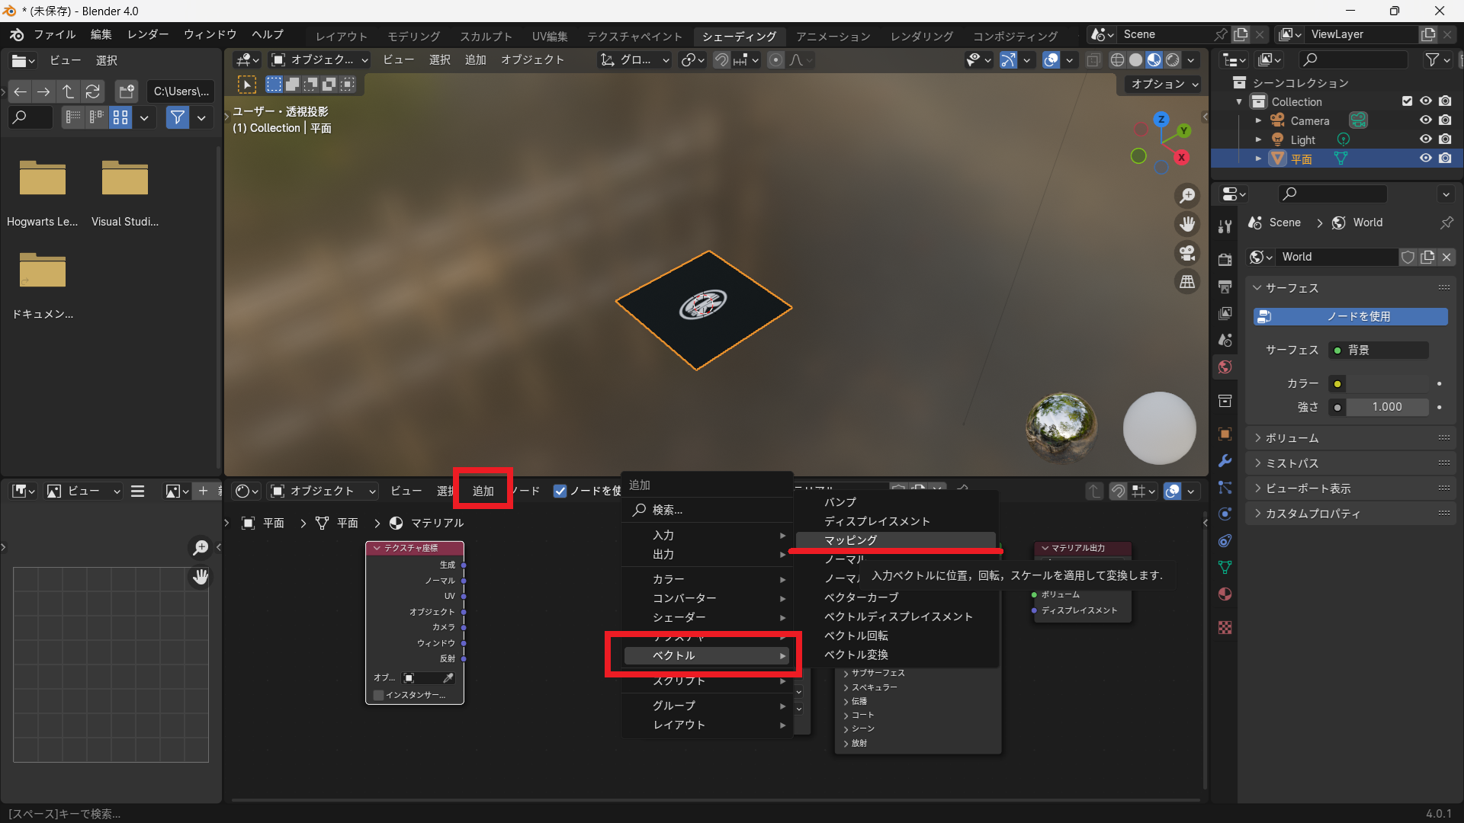
Task: Click the 強さ 1.000 value slider
Action: coord(1387,407)
